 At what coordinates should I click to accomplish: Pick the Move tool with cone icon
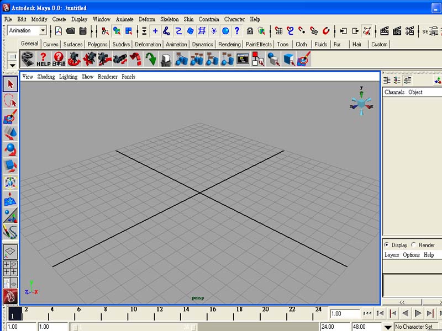click(x=10, y=134)
